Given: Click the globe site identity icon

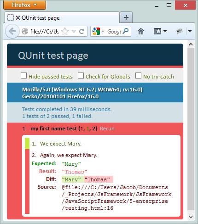Looking at the screenshot, I should (25, 32).
